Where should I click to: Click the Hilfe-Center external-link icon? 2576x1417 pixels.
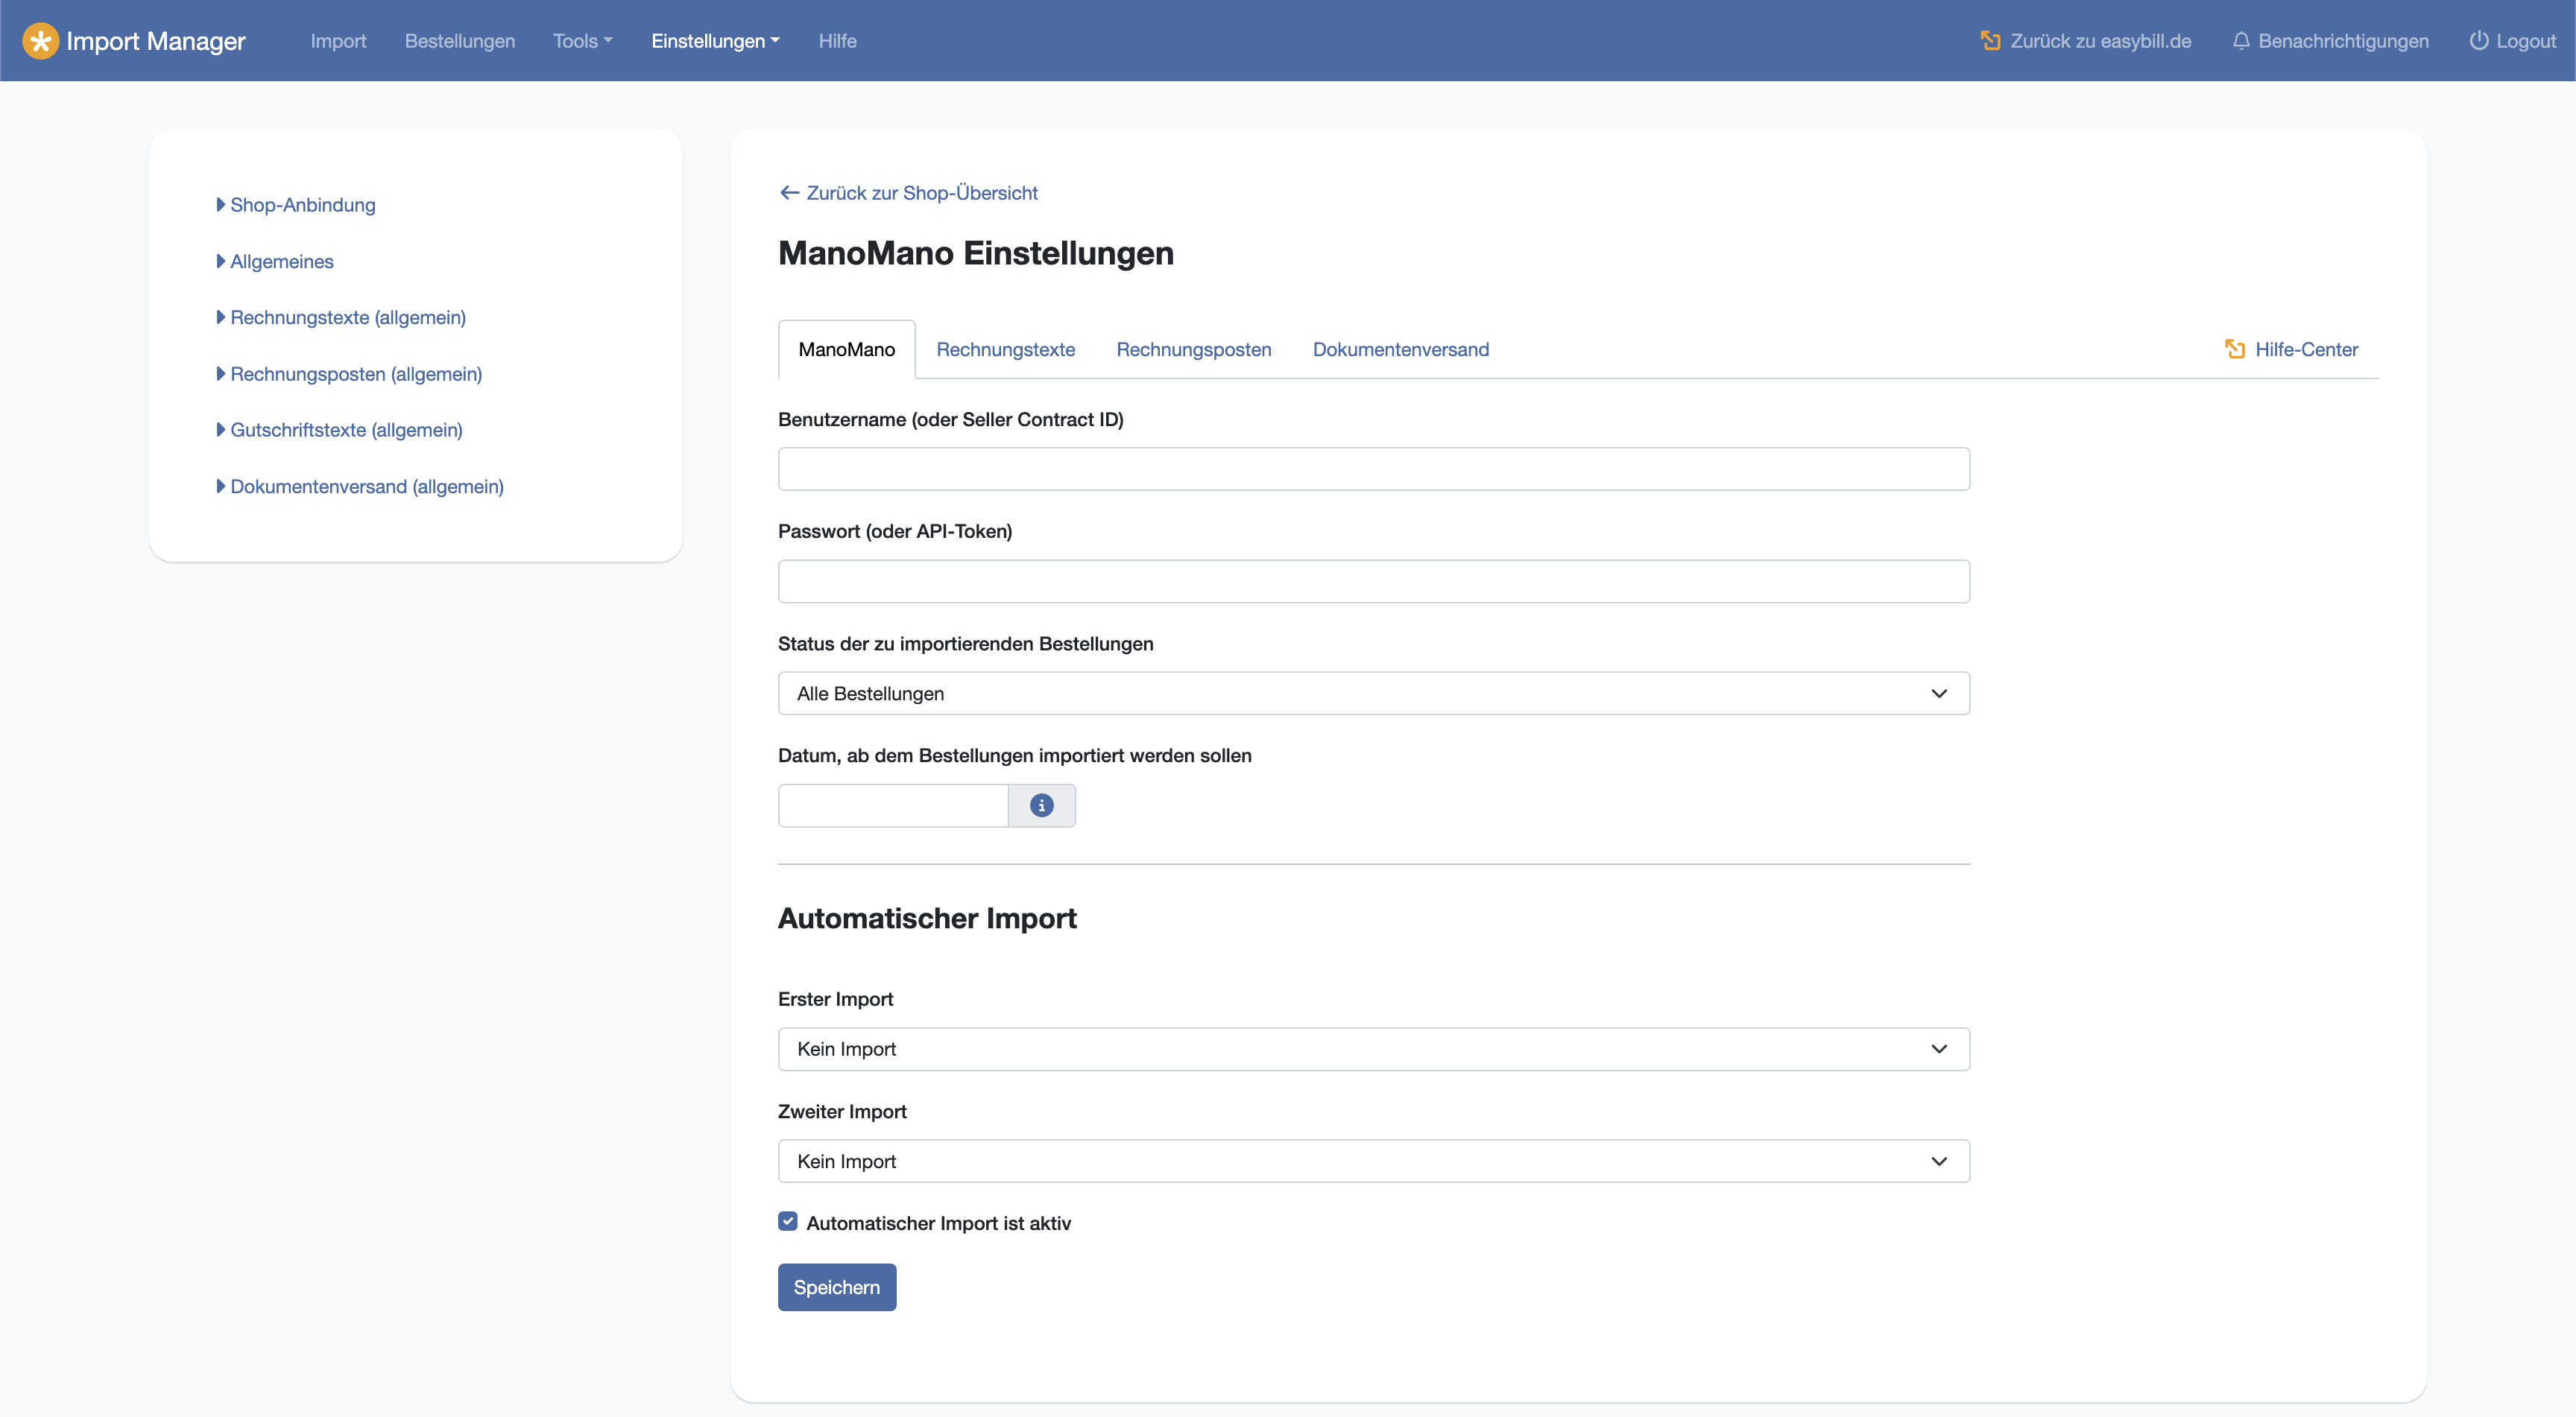click(2235, 349)
